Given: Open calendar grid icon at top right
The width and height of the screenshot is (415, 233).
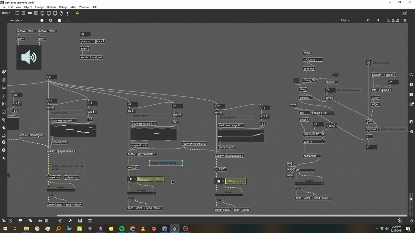Looking at the screenshot, I should 405,13.
